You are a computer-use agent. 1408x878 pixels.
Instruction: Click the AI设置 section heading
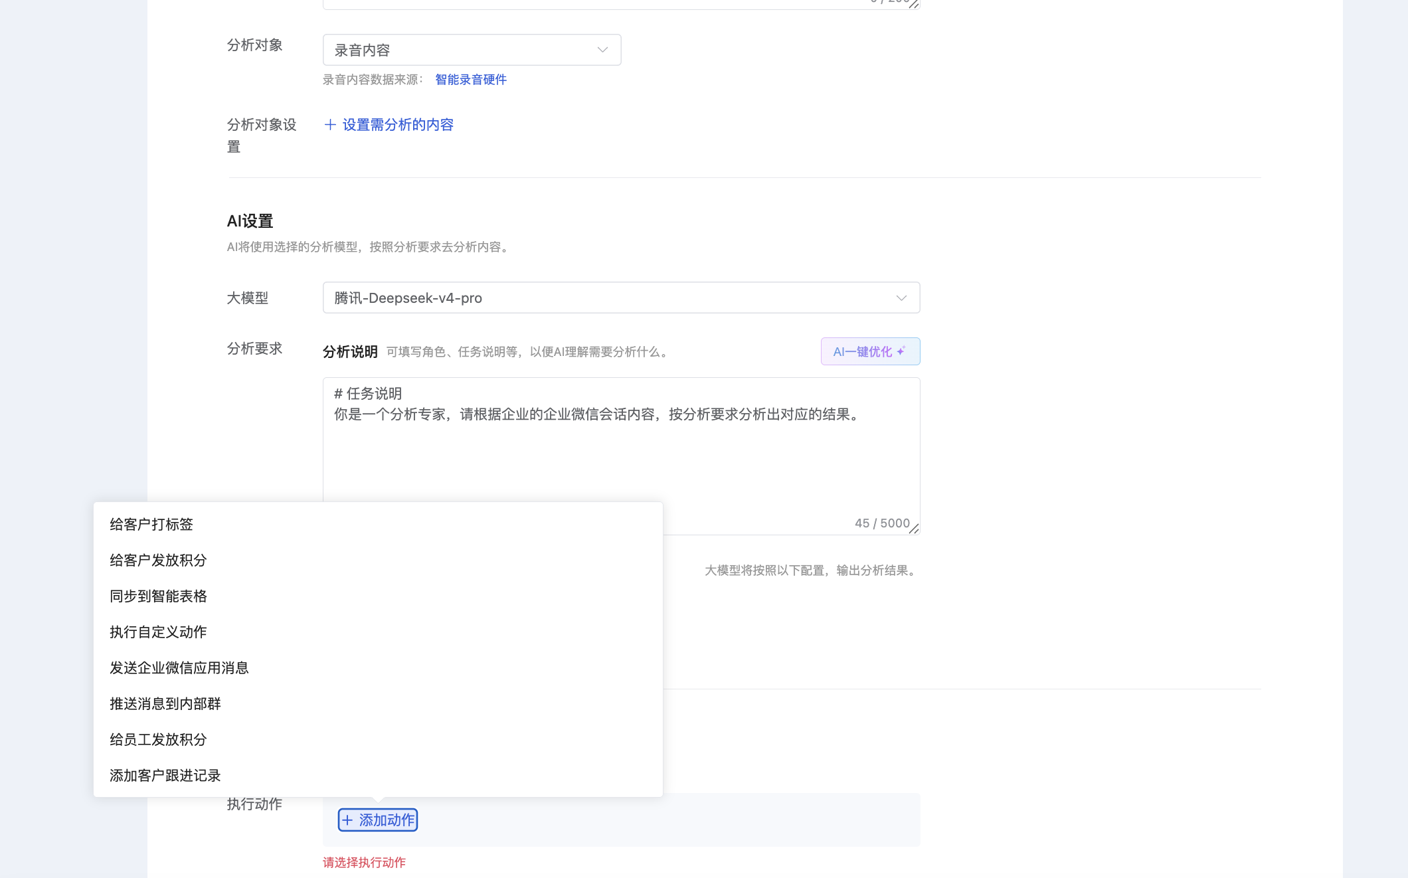click(250, 221)
